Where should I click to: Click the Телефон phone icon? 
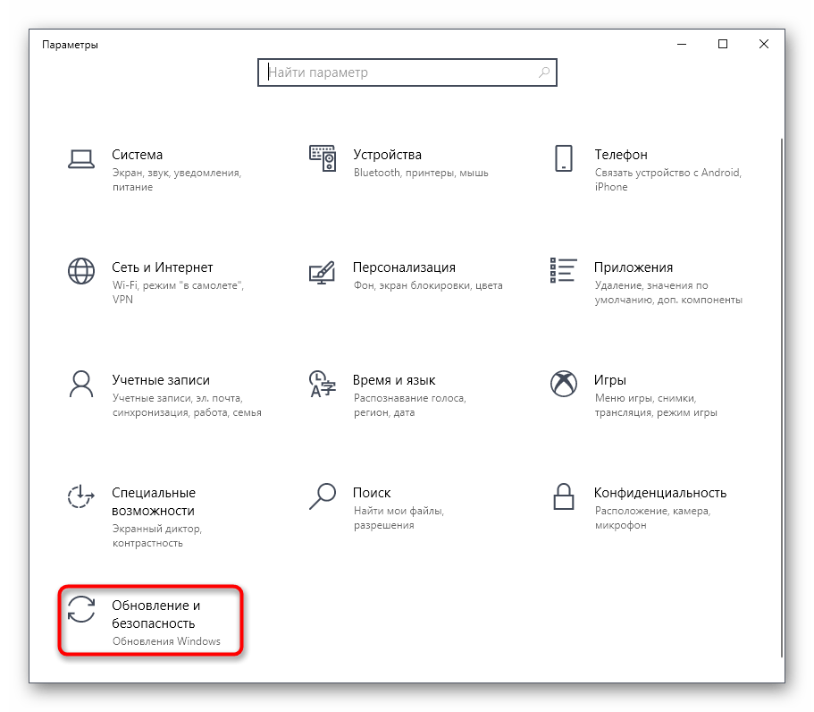pyautogui.click(x=563, y=158)
